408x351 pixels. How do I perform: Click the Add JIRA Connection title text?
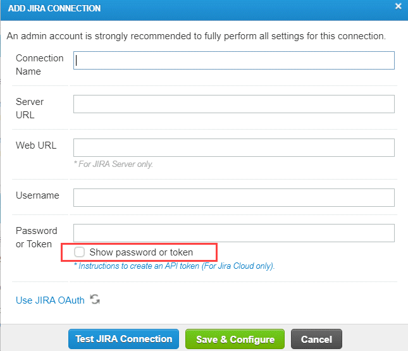coord(54,8)
